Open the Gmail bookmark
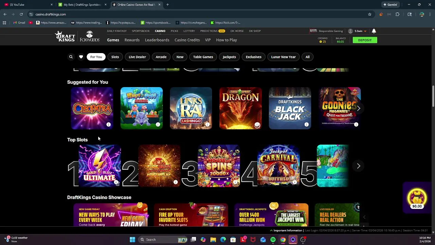 tap(19, 23)
